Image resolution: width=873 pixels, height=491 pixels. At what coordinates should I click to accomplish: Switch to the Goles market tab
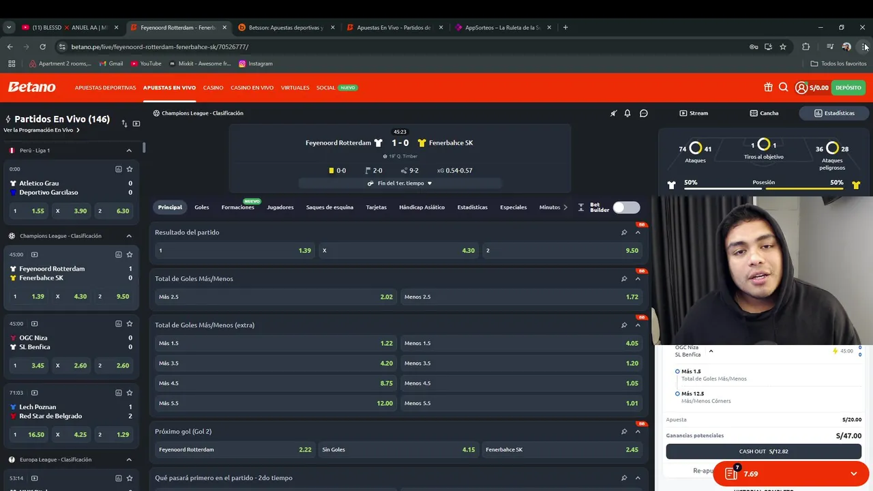202,207
